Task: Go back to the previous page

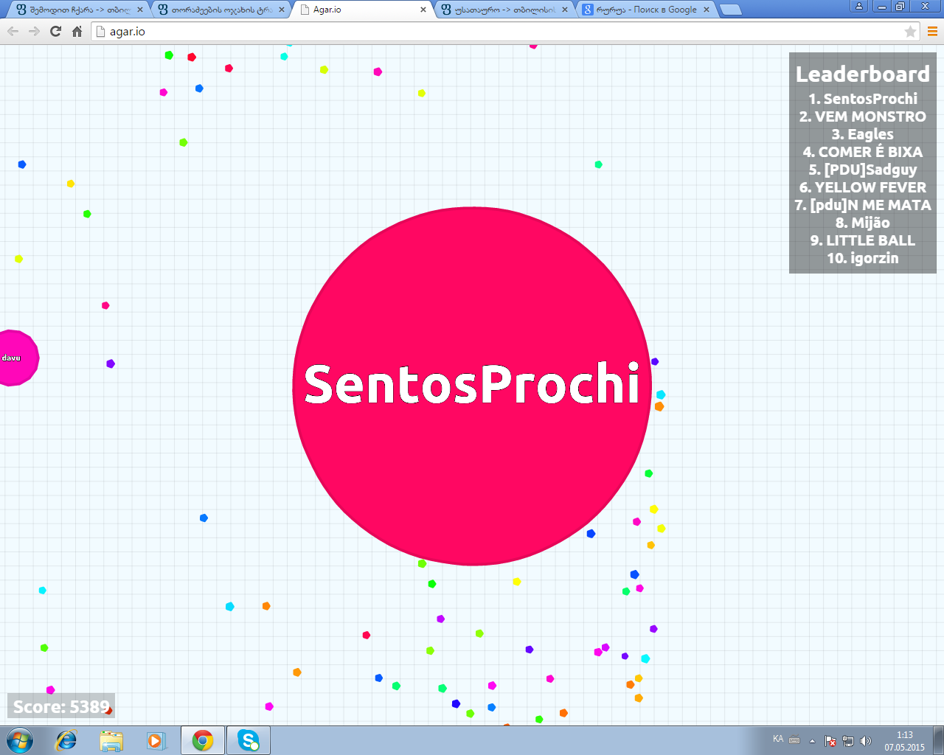Action: pyautogui.click(x=13, y=31)
